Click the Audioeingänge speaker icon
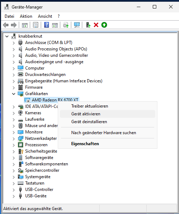Screen dimensions: 179x214 point(21,62)
